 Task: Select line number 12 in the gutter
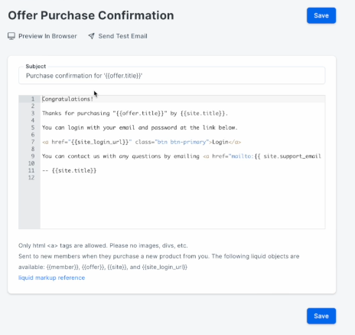[31, 178]
